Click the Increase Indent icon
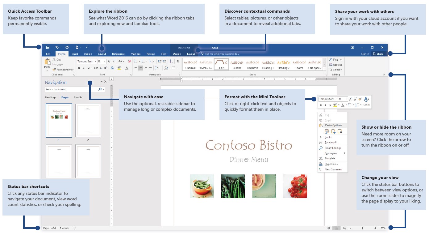The width and height of the screenshot is (429, 235). (x=164, y=61)
